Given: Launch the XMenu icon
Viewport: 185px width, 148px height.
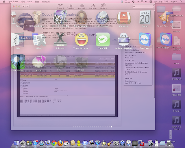Looking at the screenshot, I should [x=39, y=40].
